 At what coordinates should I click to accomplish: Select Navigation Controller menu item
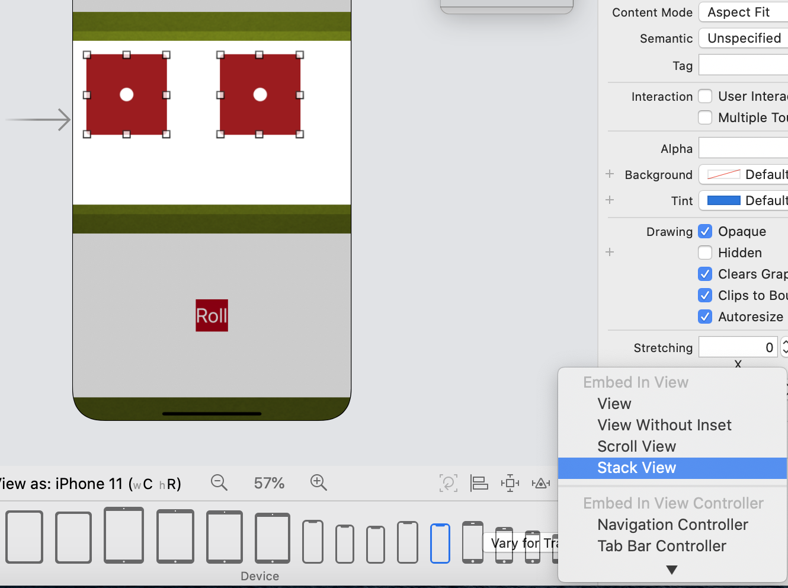(x=672, y=525)
